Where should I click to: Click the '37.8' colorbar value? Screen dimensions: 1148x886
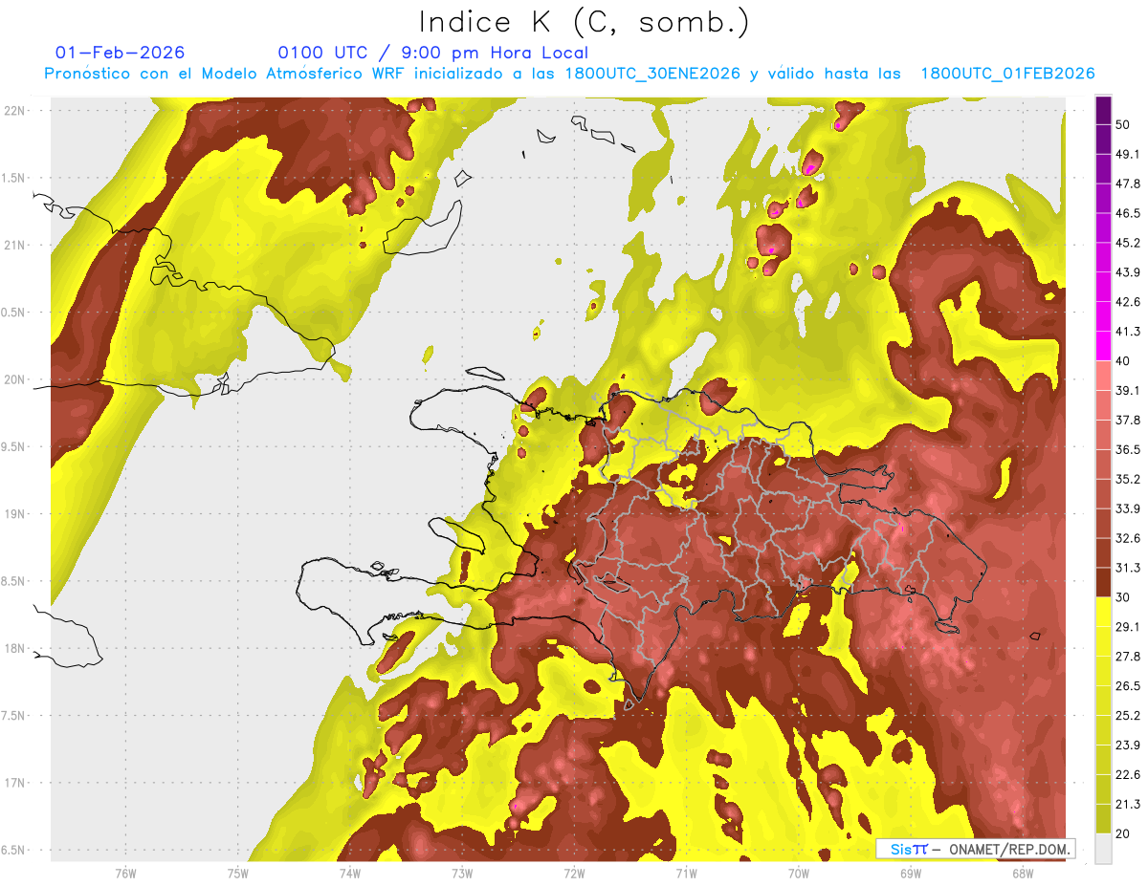click(x=1128, y=420)
